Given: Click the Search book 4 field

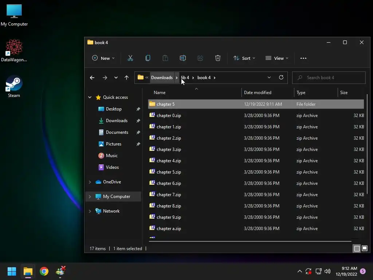Looking at the screenshot, I should pos(329,78).
